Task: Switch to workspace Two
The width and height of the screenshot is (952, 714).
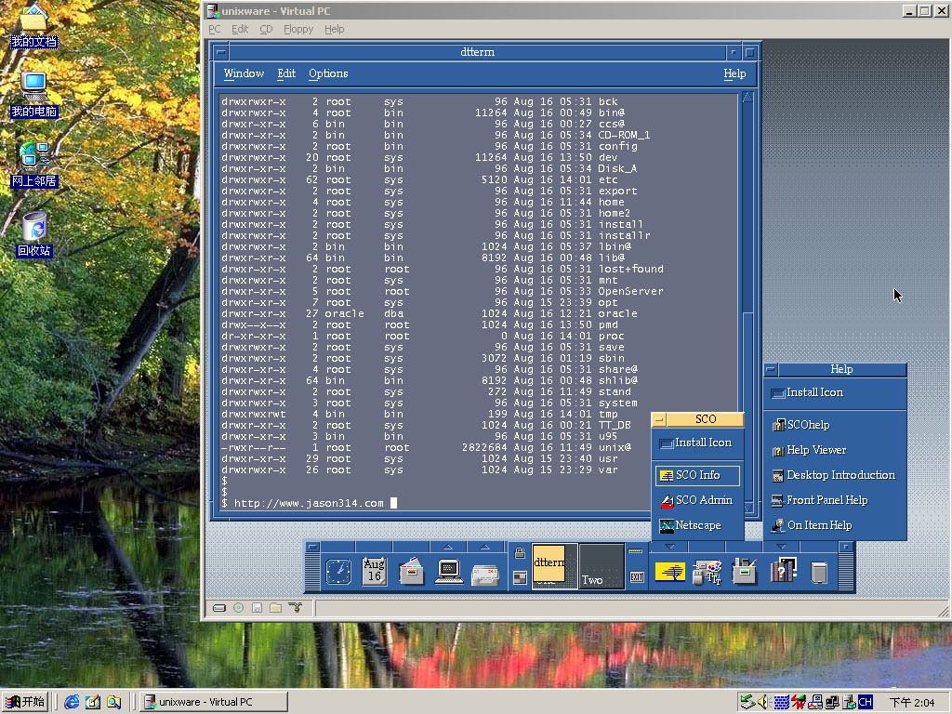Action: click(601, 567)
